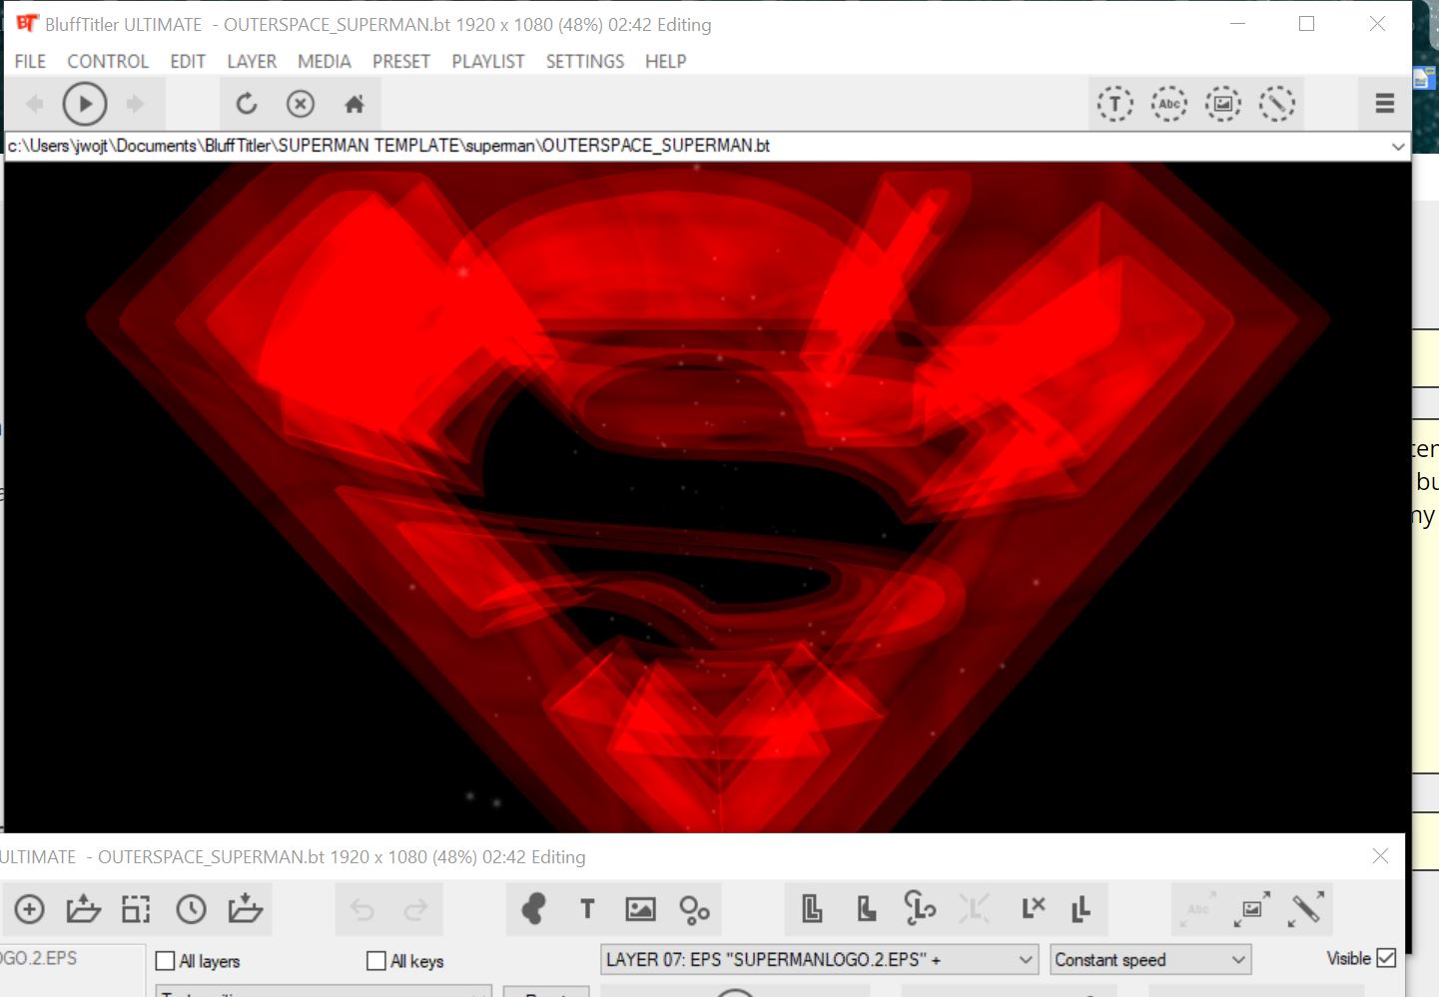
Task: Open the LAYER 07 EPS layer dropdown
Action: (x=819, y=960)
